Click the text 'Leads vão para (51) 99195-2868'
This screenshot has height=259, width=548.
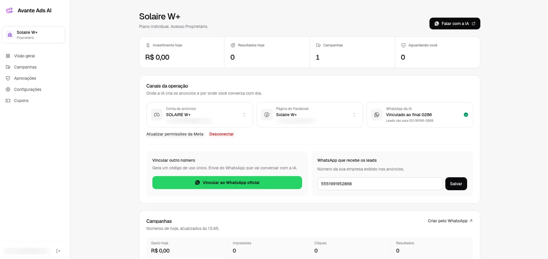(x=410, y=121)
